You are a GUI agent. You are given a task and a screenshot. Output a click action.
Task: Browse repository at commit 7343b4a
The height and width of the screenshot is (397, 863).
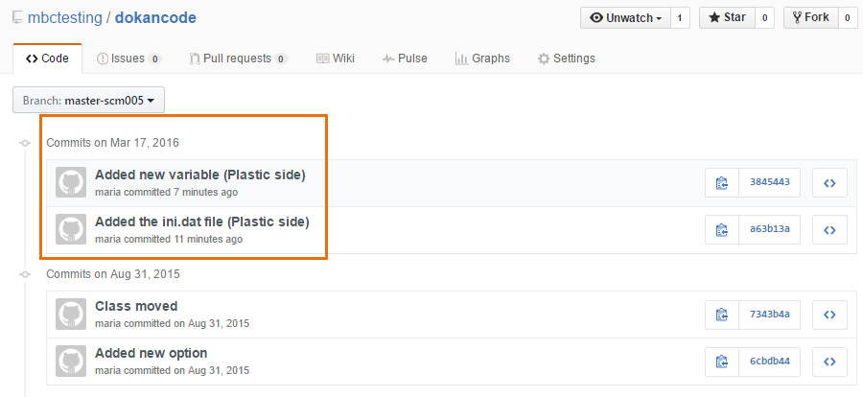click(x=829, y=314)
